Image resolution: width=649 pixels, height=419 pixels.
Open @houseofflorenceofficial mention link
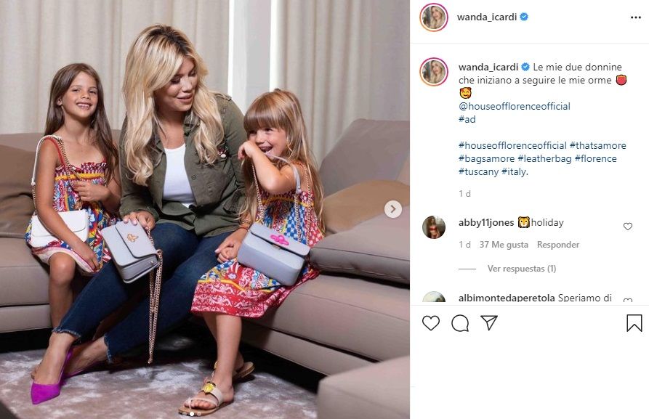pyautogui.click(x=515, y=106)
